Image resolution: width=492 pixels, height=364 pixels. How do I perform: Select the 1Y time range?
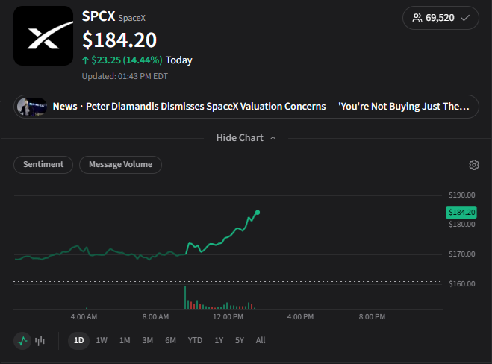[219, 340]
